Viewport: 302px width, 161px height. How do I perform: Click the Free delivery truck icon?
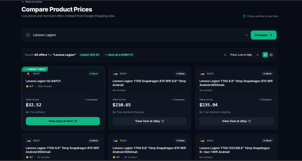pyautogui.click(x=27, y=112)
